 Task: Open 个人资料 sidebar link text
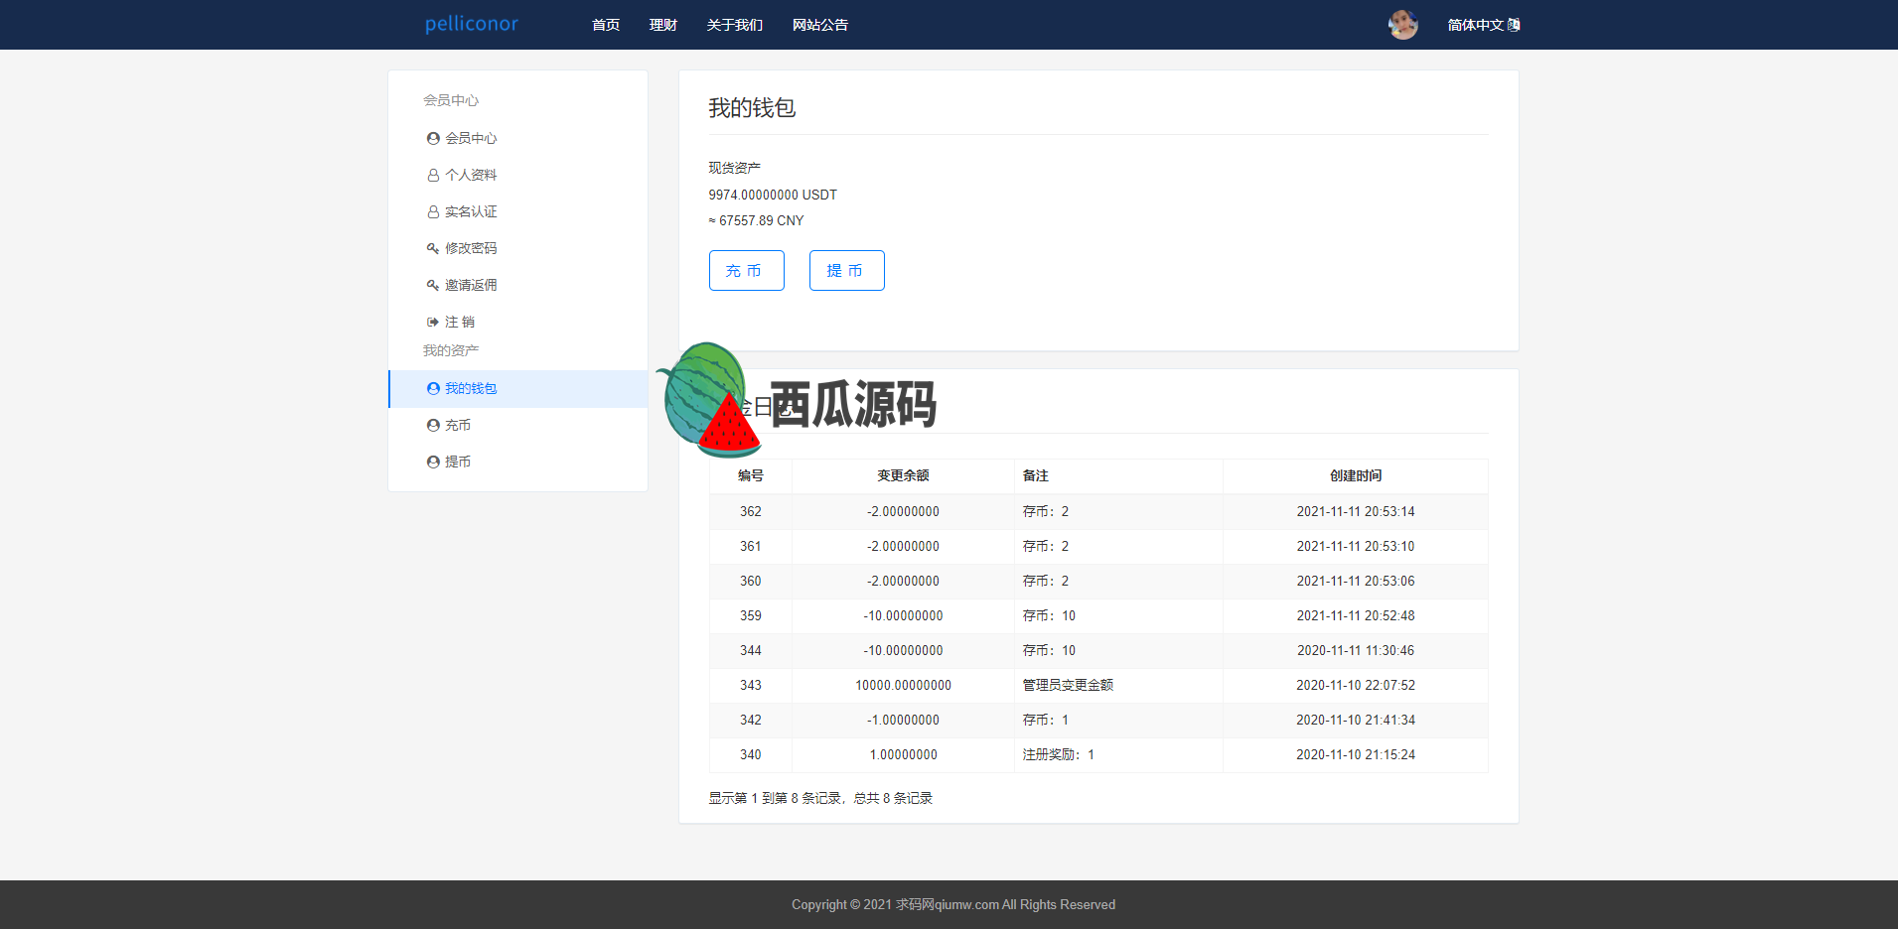tap(471, 175)
